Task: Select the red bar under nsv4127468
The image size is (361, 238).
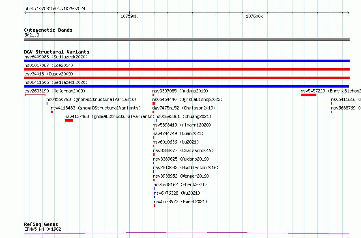Action: point(69,120)
